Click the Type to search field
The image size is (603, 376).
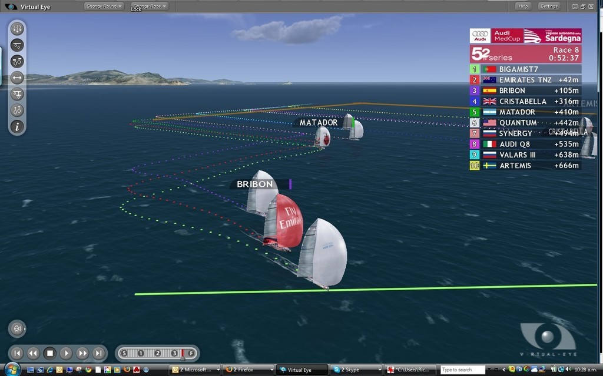(463, 370)
